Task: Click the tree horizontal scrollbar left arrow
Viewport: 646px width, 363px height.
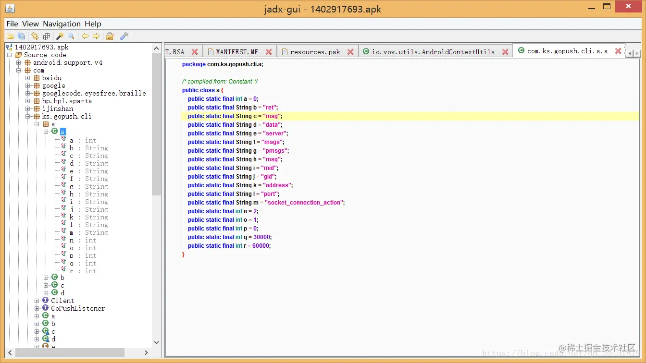Action: [11, 352]
